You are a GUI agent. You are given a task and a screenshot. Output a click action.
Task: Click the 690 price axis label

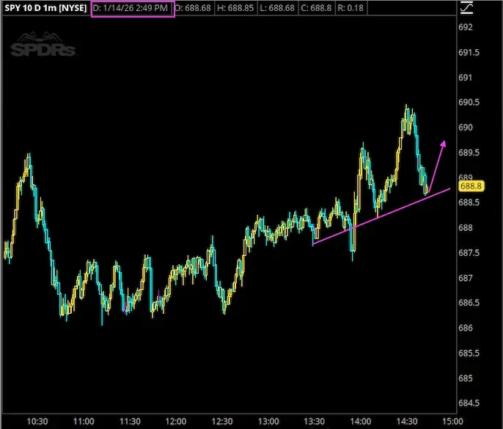pos(466,128)
